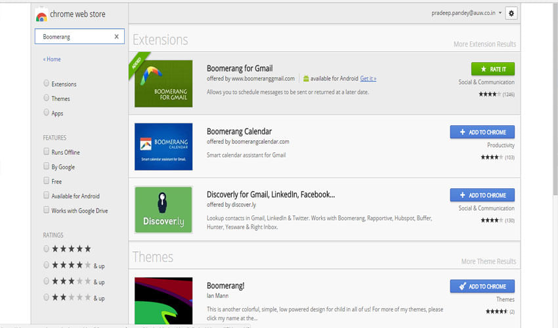Viewport: 558px width, 328px height.
Task: Click the Rate It button
Action: 492,69
